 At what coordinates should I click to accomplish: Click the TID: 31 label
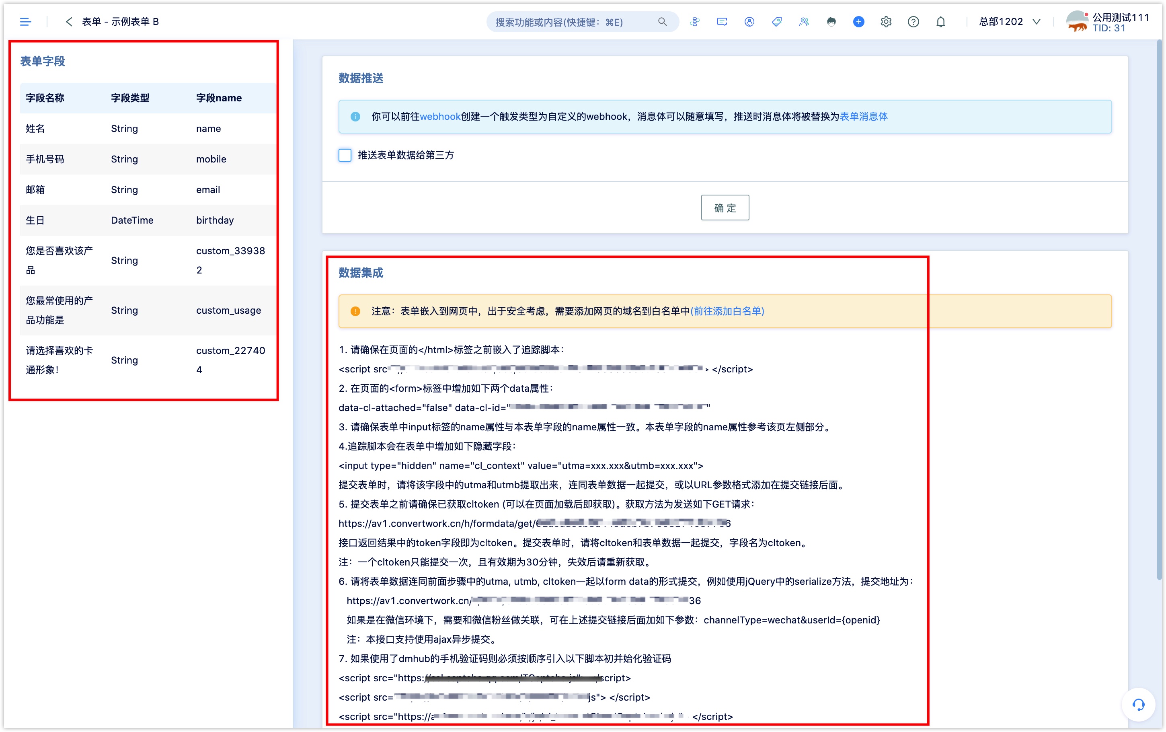click(x=1109, y=28)
